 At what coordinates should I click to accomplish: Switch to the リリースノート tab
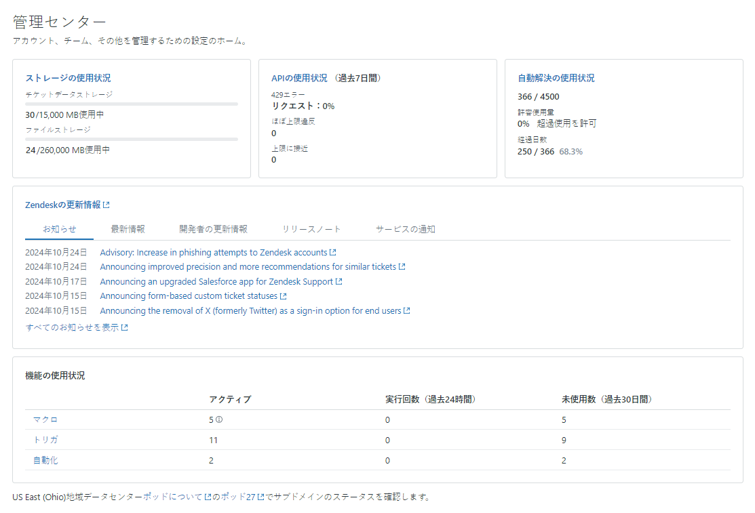coord(311,229)
